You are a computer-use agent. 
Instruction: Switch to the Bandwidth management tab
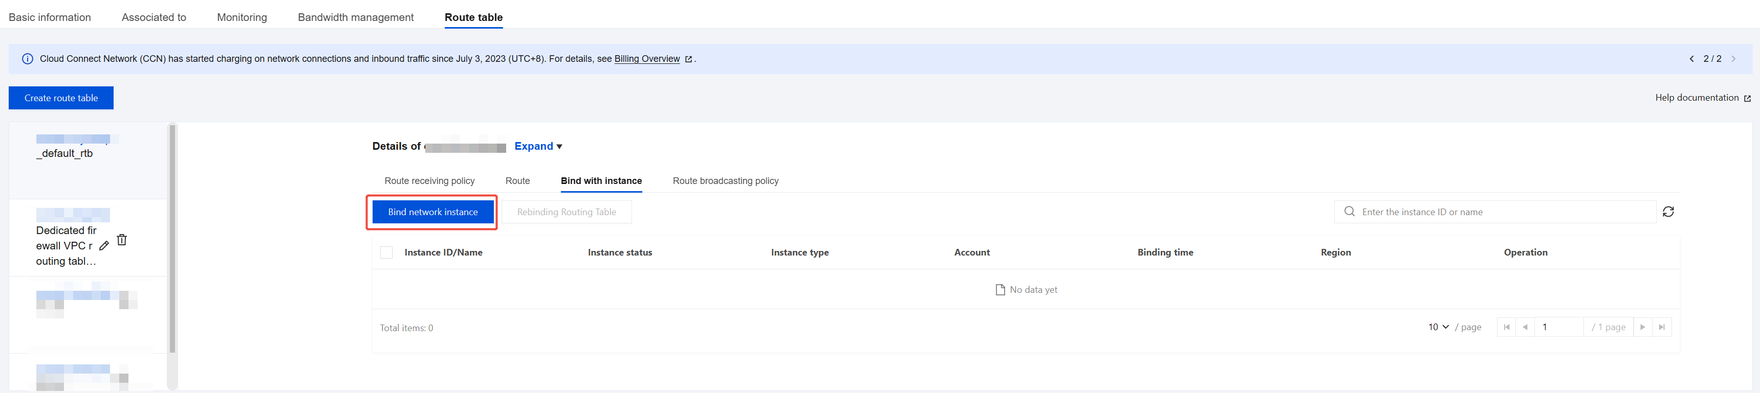point(355,17)
